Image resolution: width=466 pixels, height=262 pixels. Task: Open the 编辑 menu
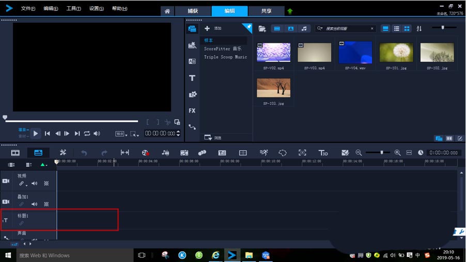tap(51, 8)
